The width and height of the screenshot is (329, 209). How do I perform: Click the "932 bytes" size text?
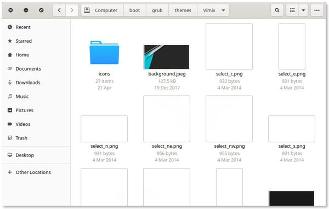(x=229, y=81)
